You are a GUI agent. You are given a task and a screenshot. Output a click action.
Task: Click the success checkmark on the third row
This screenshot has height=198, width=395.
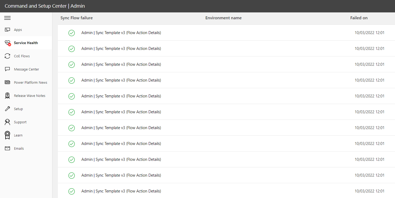(72, 64)
